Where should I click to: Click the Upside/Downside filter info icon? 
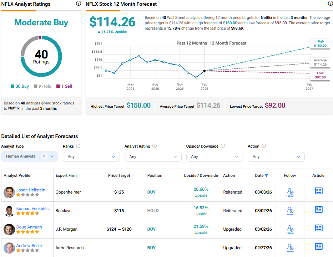tap(223, 146)
